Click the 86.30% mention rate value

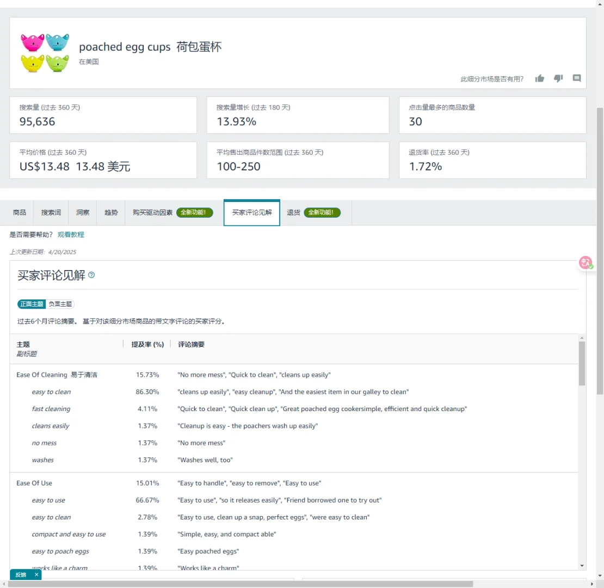click(147, 392)
